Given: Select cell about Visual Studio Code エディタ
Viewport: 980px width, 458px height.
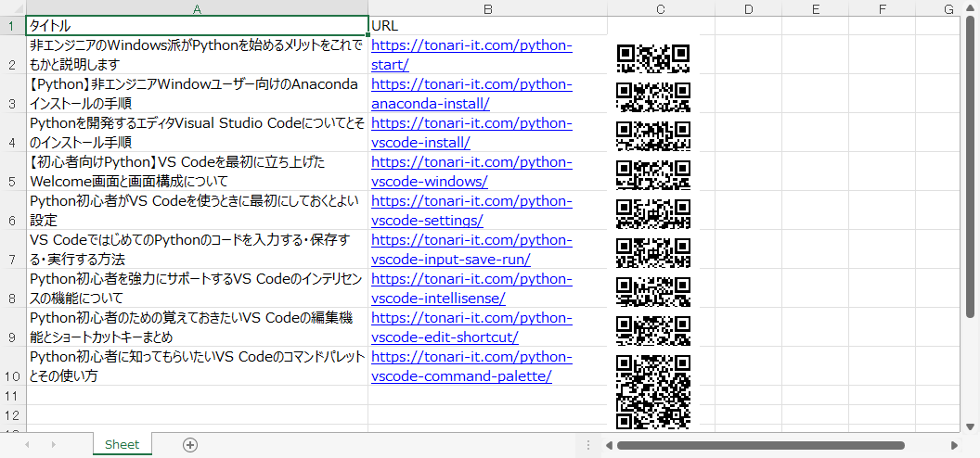Looking at the screenshot, I should [197, 133].
